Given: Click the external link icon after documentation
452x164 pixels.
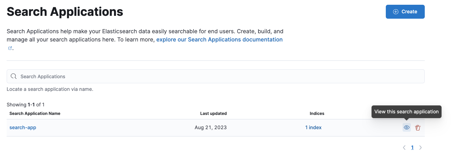Looking at the screenshot, I should tap(10, 48).
